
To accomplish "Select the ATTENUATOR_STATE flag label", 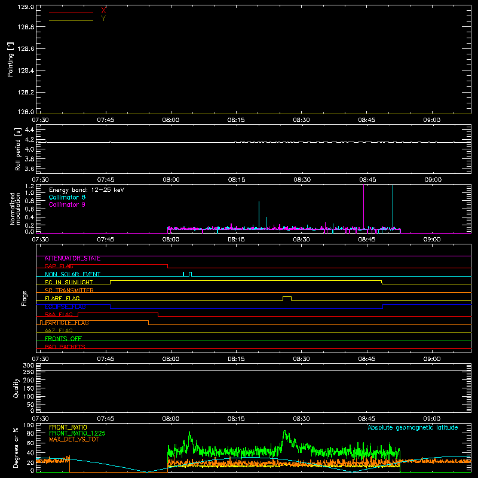I will point(72,259).
